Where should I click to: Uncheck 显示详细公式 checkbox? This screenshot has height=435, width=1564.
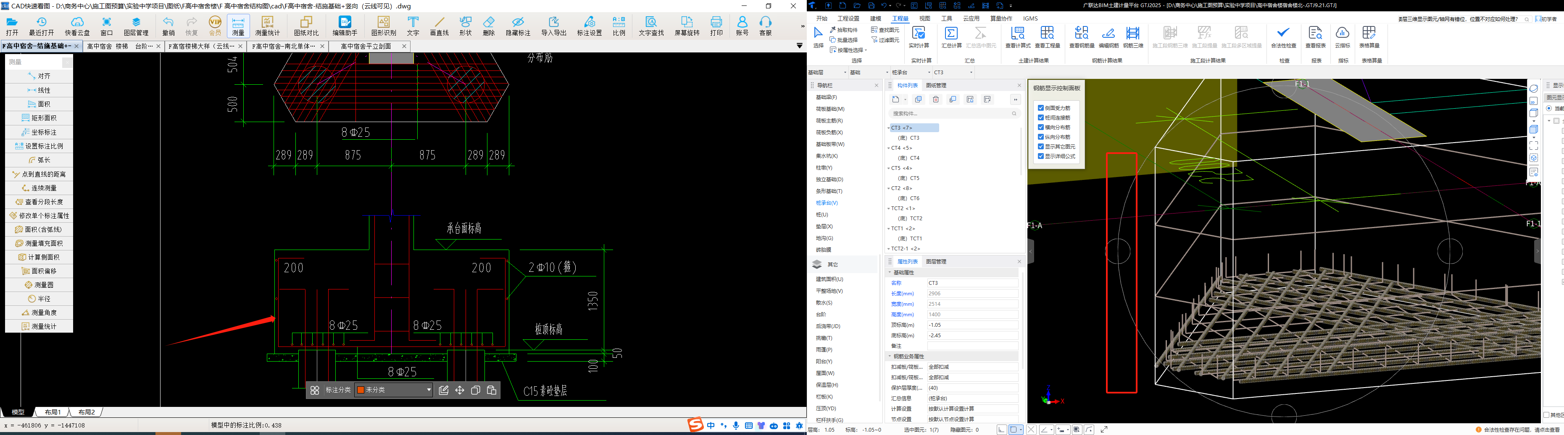pyautogui.click(x=1041, y=156)
